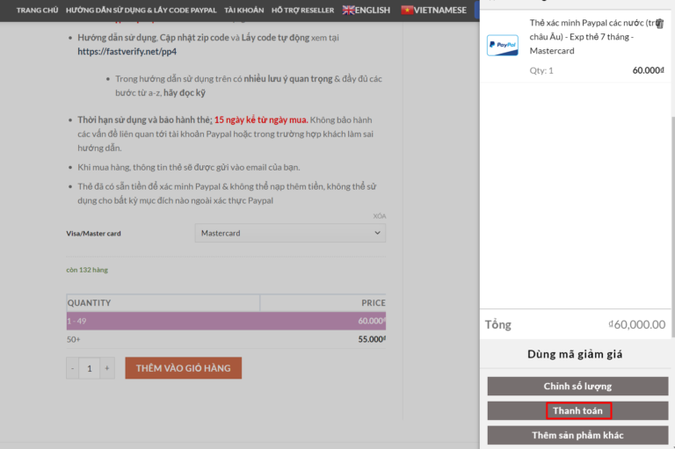This screenshot has width=675, height=449.
Task: Select the 50+ quantity price row
Action: click(226, 339)
